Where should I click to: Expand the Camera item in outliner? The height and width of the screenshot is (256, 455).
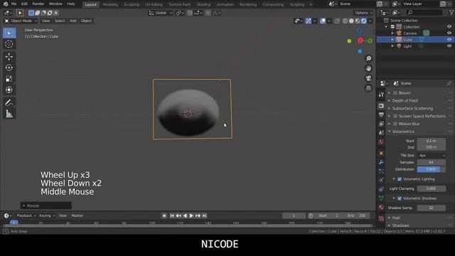[x=392, y=33]
